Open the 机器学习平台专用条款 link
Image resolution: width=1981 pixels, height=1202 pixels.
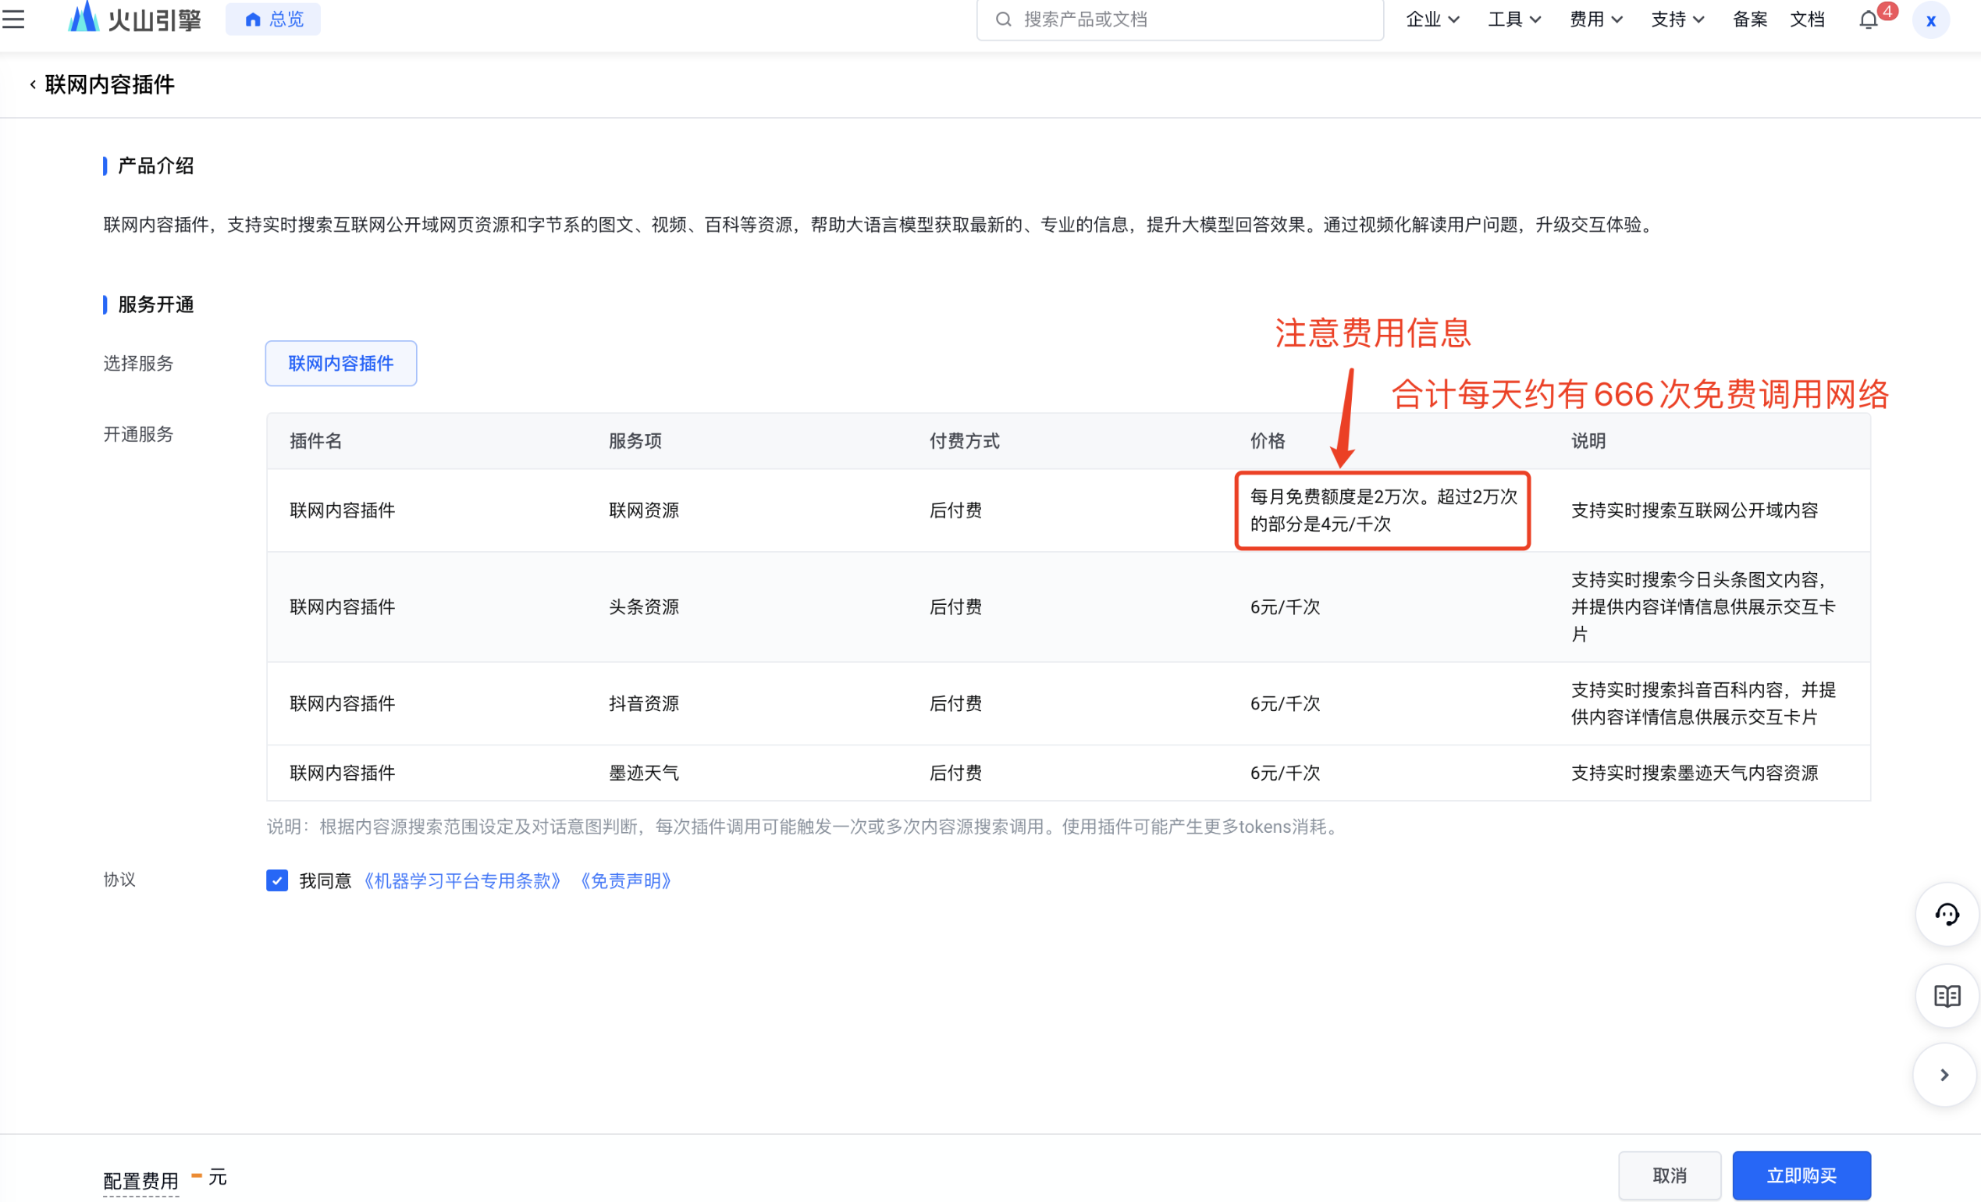point(462,881)
